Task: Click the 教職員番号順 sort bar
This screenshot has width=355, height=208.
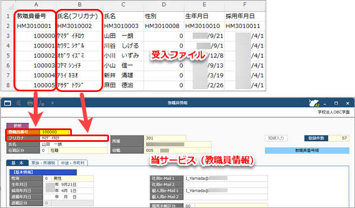Action: (307, 150)
